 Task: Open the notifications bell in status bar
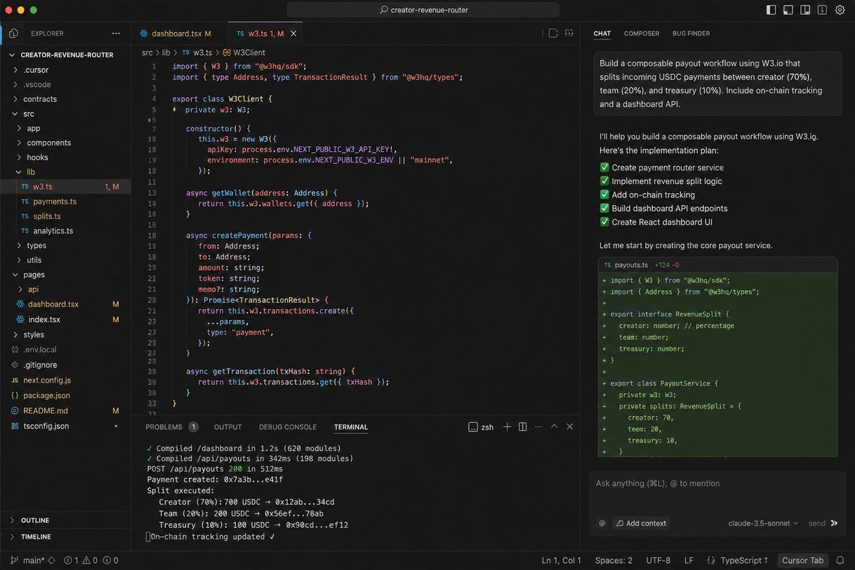tap(841, 561)
